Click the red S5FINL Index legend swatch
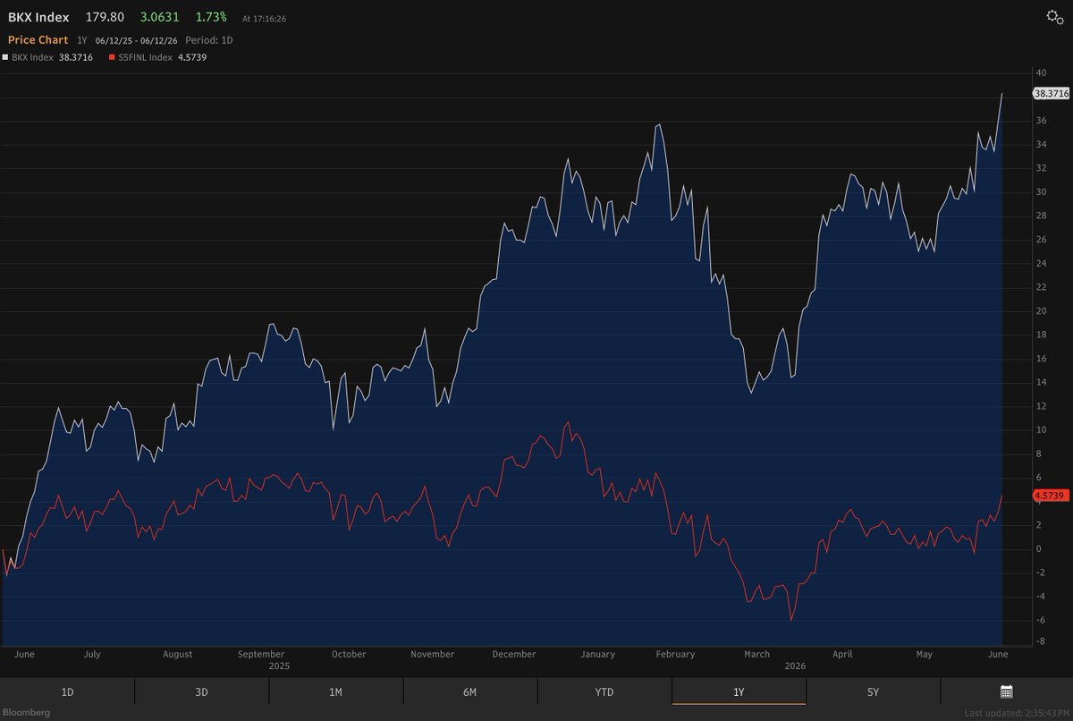 point(111,57)
